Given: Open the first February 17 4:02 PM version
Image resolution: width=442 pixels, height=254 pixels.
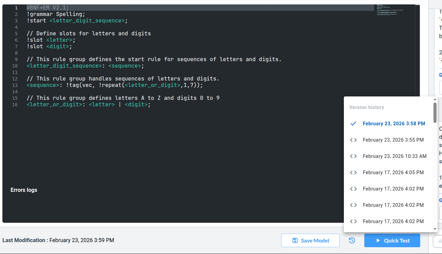Looking at the screenshot, I should (393, 189).
